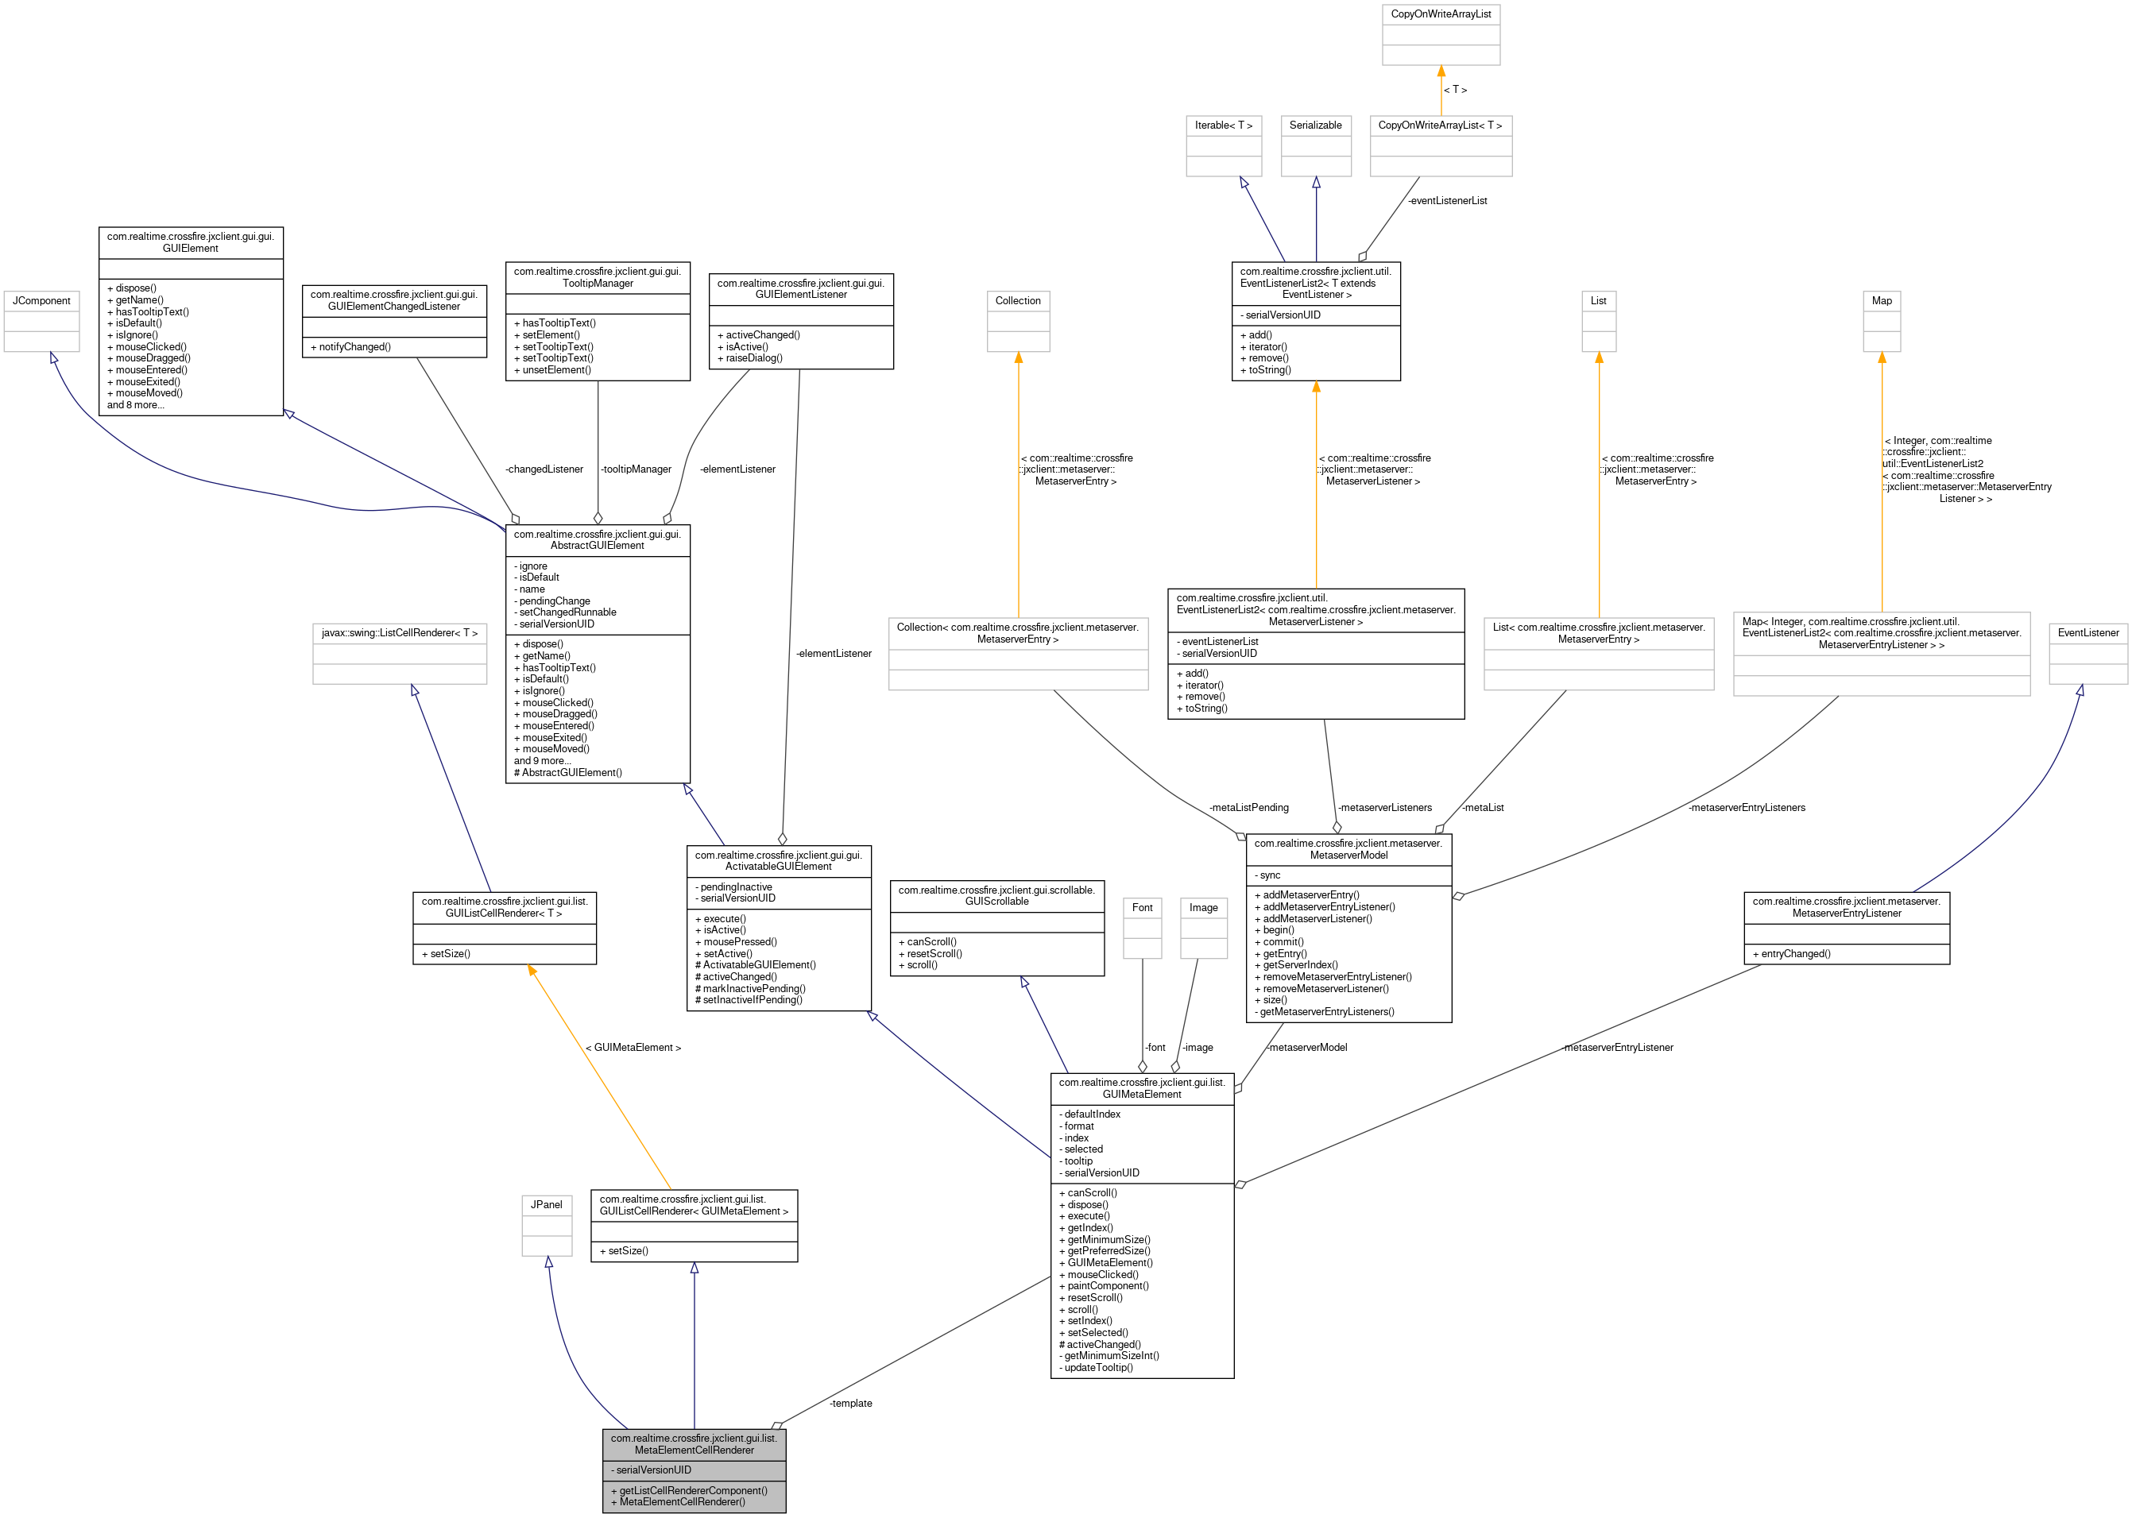Click the '-metaserverModel' edge label
Screen dimensions: 2132x1518
pos(1306,1047)
